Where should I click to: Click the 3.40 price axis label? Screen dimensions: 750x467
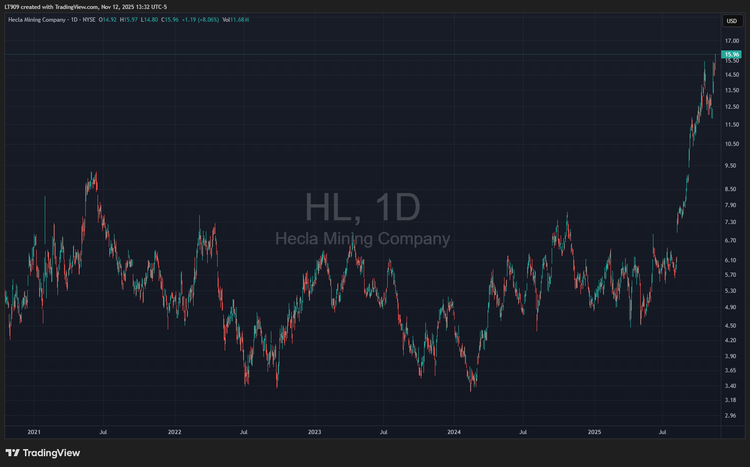pos(730,386)
